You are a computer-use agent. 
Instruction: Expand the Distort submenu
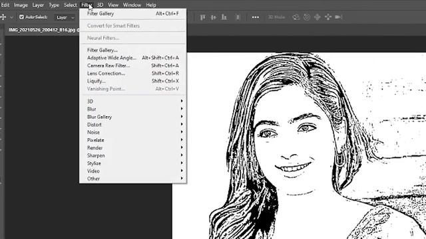pos(133,125)
